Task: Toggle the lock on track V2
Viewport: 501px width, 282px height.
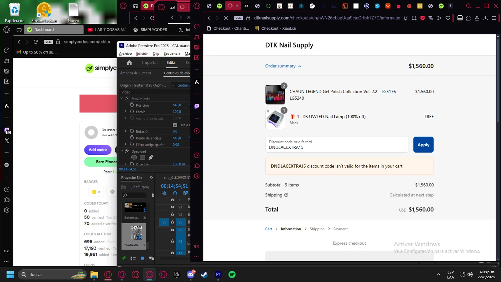Action: point(172,214)
